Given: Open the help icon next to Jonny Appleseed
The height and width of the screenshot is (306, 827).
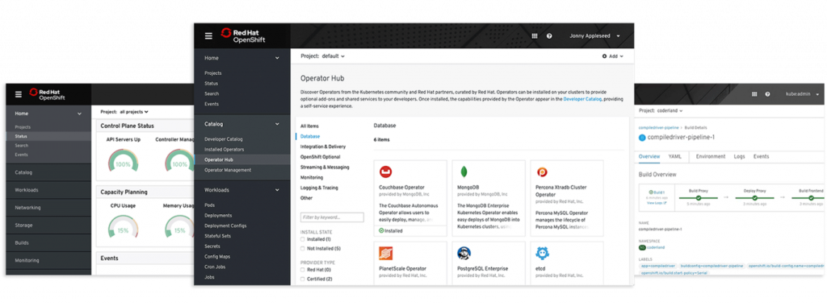Looking at the screenshot, I should pos(549,35).
